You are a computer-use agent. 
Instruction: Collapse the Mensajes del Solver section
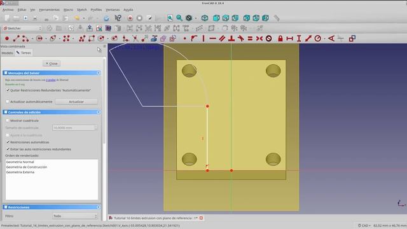click(99, 73)
